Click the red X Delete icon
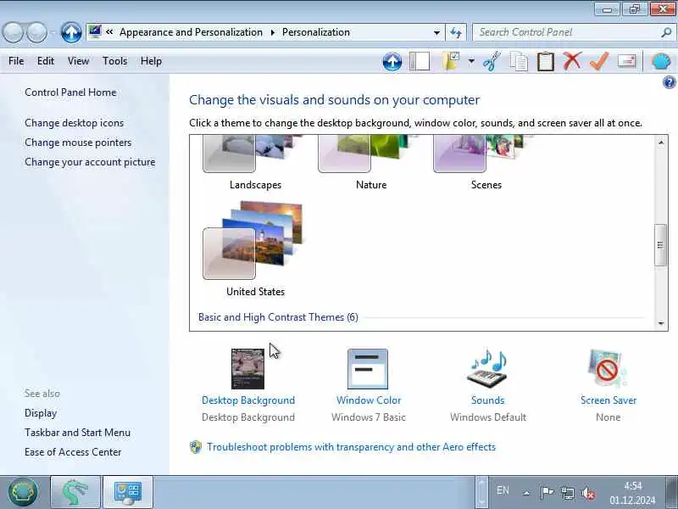Image resolution: width=678 pixels, height=509 pixels. coord(572,61)
